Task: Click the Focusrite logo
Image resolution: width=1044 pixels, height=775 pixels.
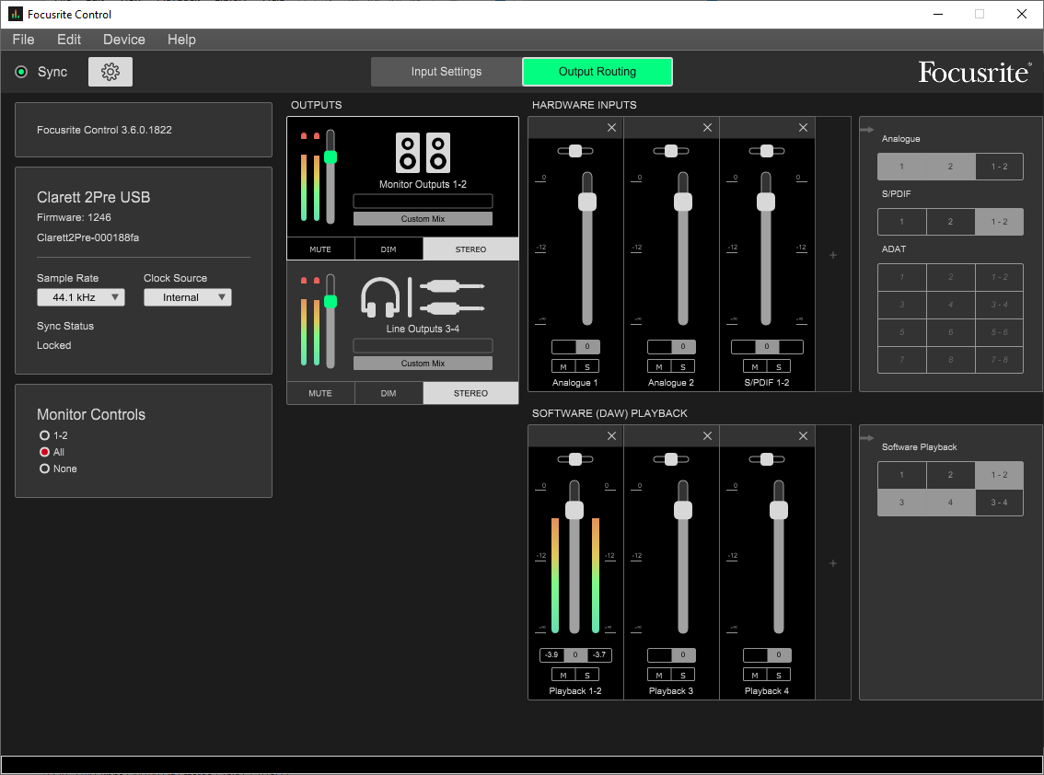Action: (975, 72)
